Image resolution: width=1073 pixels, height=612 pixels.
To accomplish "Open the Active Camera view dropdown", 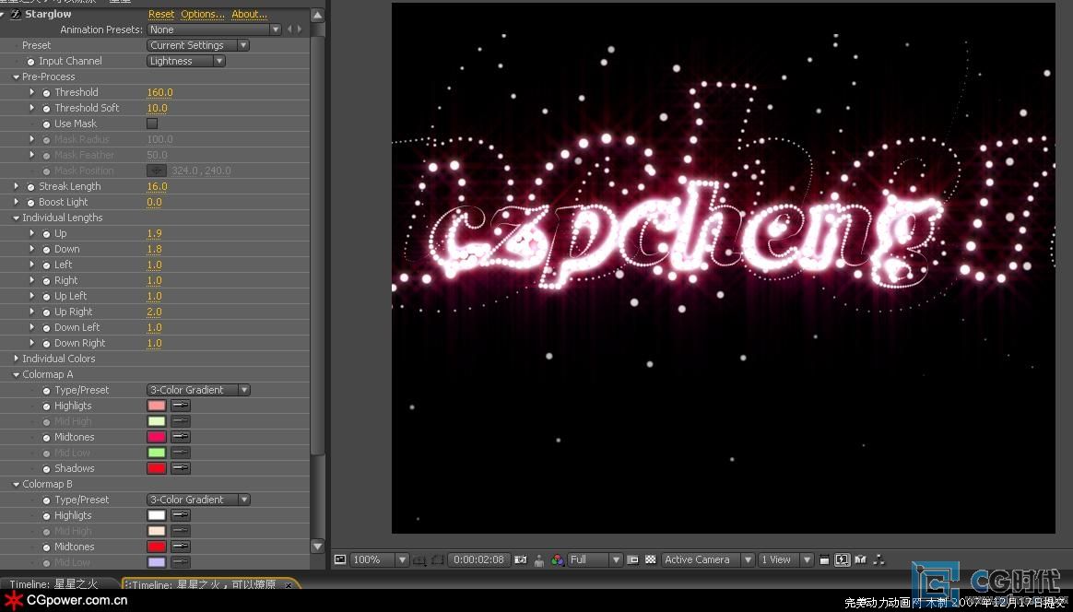I will 708,559.
